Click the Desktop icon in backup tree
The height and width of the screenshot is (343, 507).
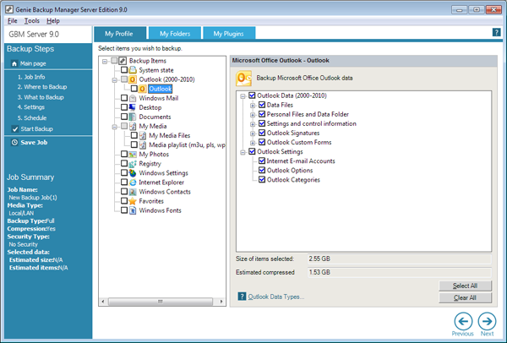tap(133, 107)
